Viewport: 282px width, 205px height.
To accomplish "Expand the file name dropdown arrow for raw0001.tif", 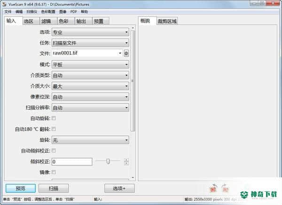I will (120, 53).
